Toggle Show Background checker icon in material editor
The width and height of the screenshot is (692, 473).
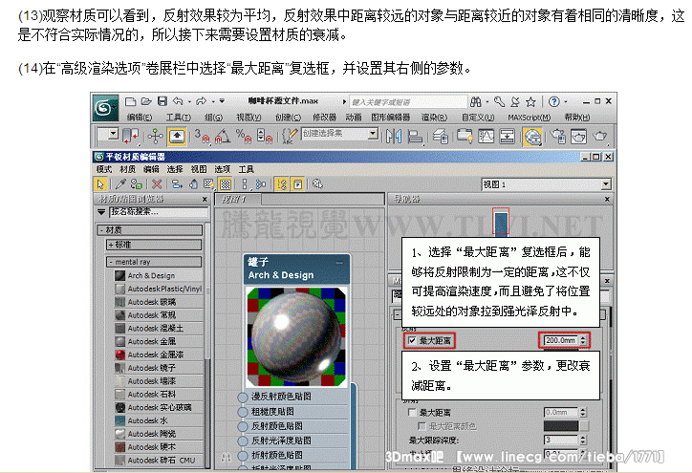225,184
